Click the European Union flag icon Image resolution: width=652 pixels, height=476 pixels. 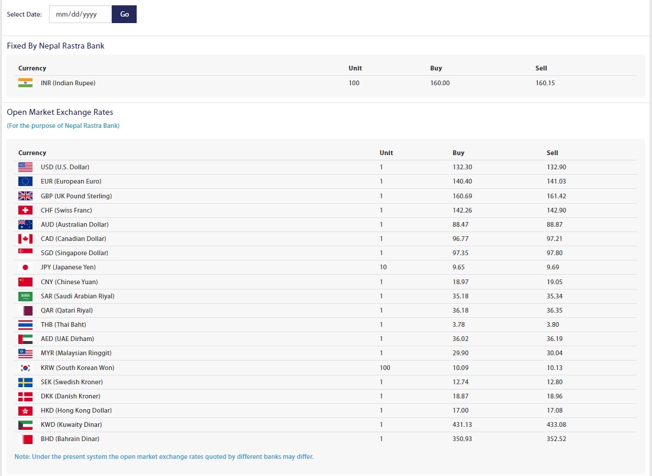pos(25,181)
